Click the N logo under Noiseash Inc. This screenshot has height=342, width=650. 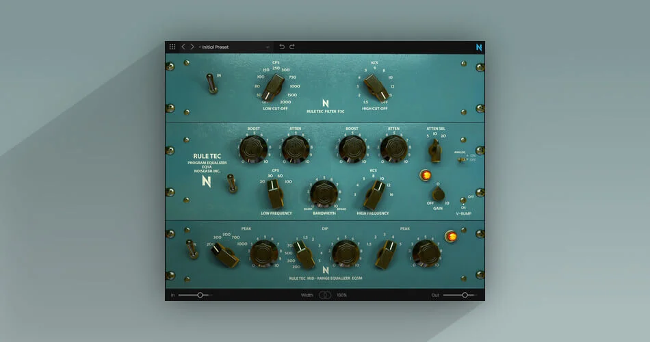(x=207, y=181)
